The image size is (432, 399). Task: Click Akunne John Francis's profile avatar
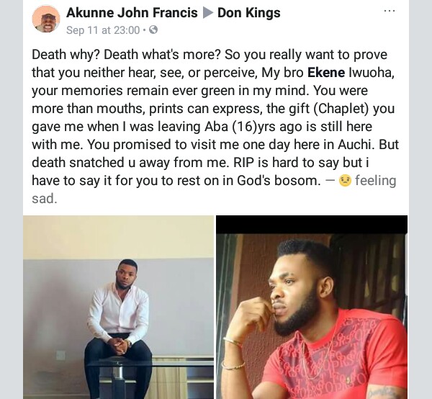(x=46, y=19)
